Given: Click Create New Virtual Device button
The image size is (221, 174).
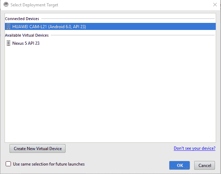Looking at the screenshot, I should tap(37, 149).
